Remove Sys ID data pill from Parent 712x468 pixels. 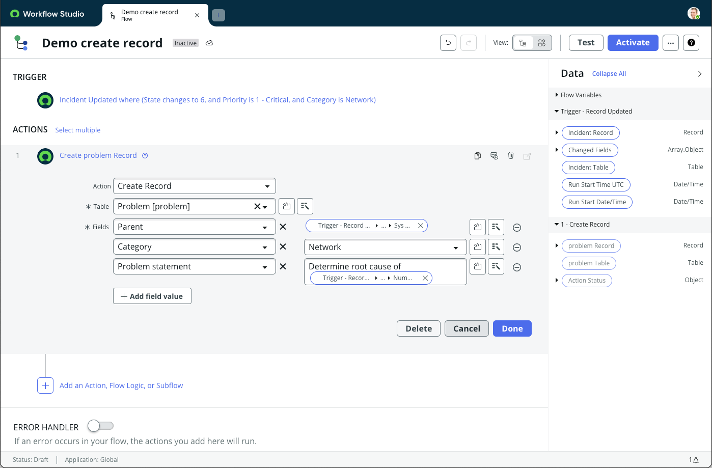point(421,226)
